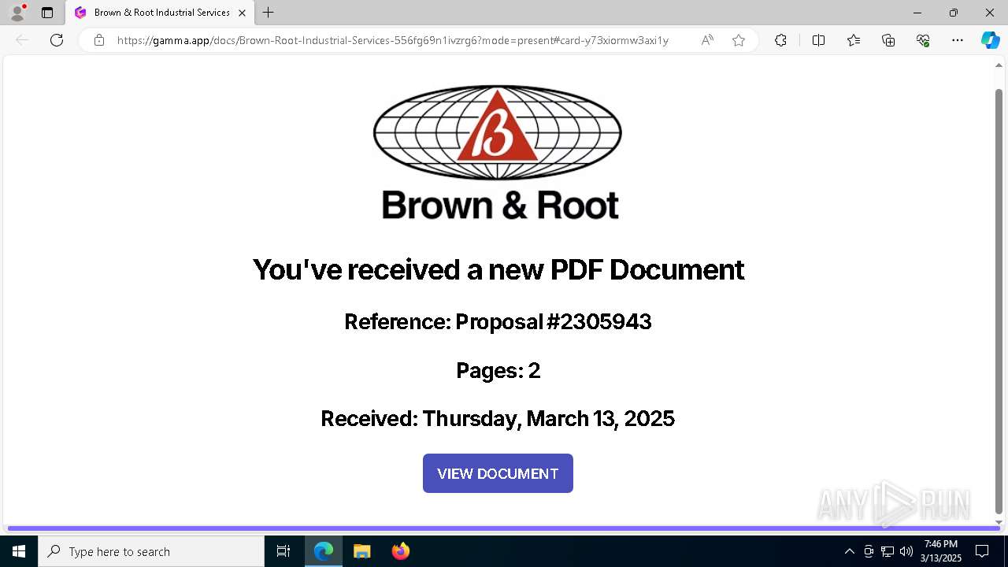Viewport: 1008px width, 567px height.
Task: Click the page scrollbar down arrow
Action: click(999, 522)
